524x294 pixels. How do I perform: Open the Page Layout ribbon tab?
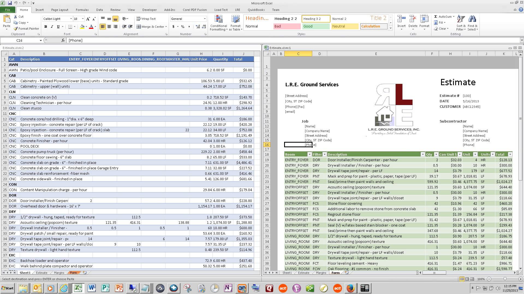tap(59, 10)
